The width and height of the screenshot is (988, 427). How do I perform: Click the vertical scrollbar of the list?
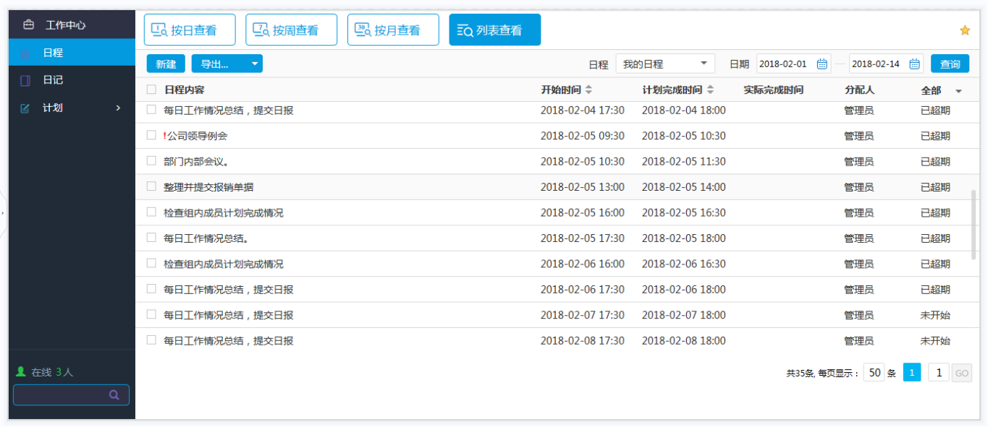coord(974,224)
